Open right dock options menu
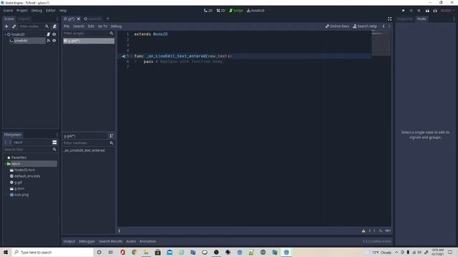Screen dimensions: 458x257 [x=454, y=19]
